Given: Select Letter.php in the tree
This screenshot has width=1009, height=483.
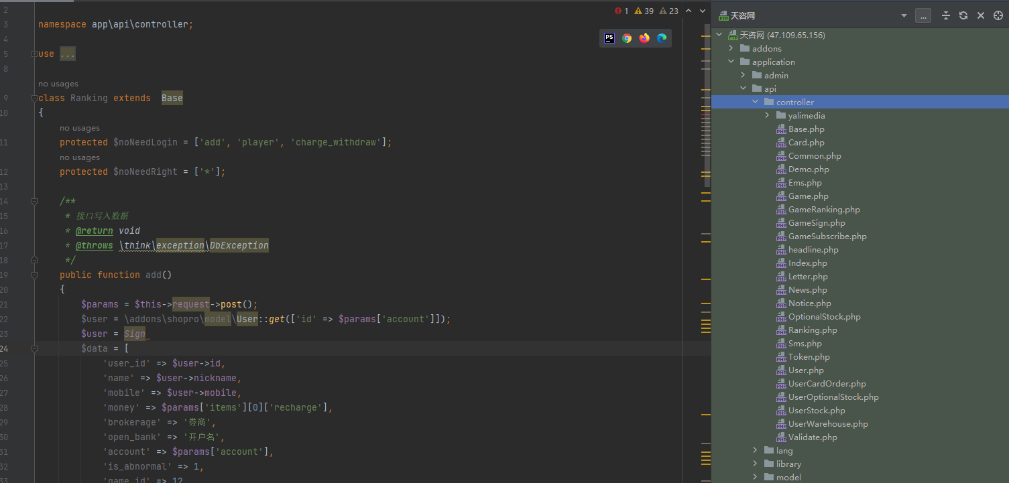Looking at the screenshot, I should (x=808, y=276).
